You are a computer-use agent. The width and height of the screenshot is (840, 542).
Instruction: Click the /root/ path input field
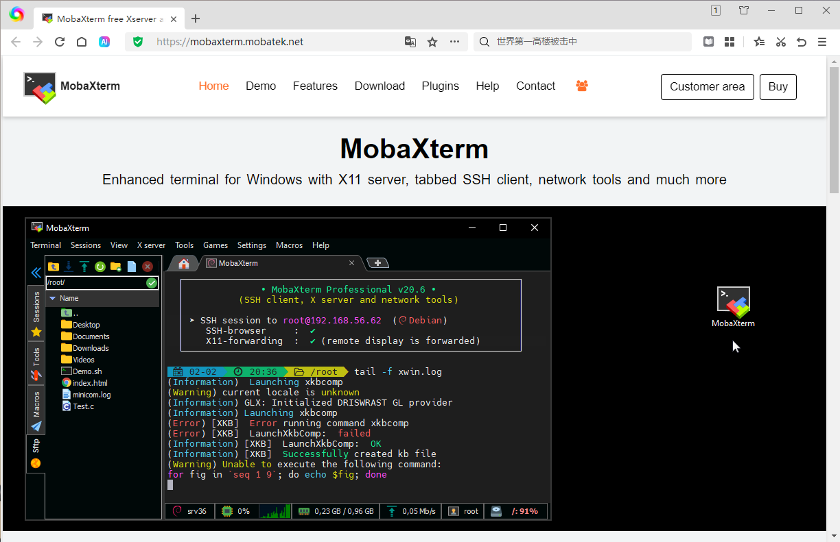[95, 283]
